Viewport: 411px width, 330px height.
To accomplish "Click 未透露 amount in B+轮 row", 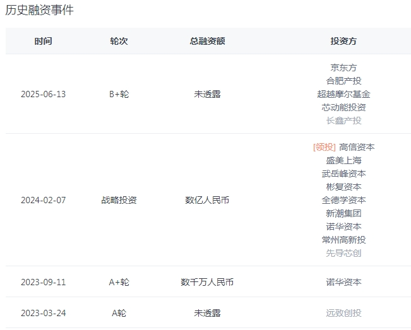I will [x=207, y=94].
